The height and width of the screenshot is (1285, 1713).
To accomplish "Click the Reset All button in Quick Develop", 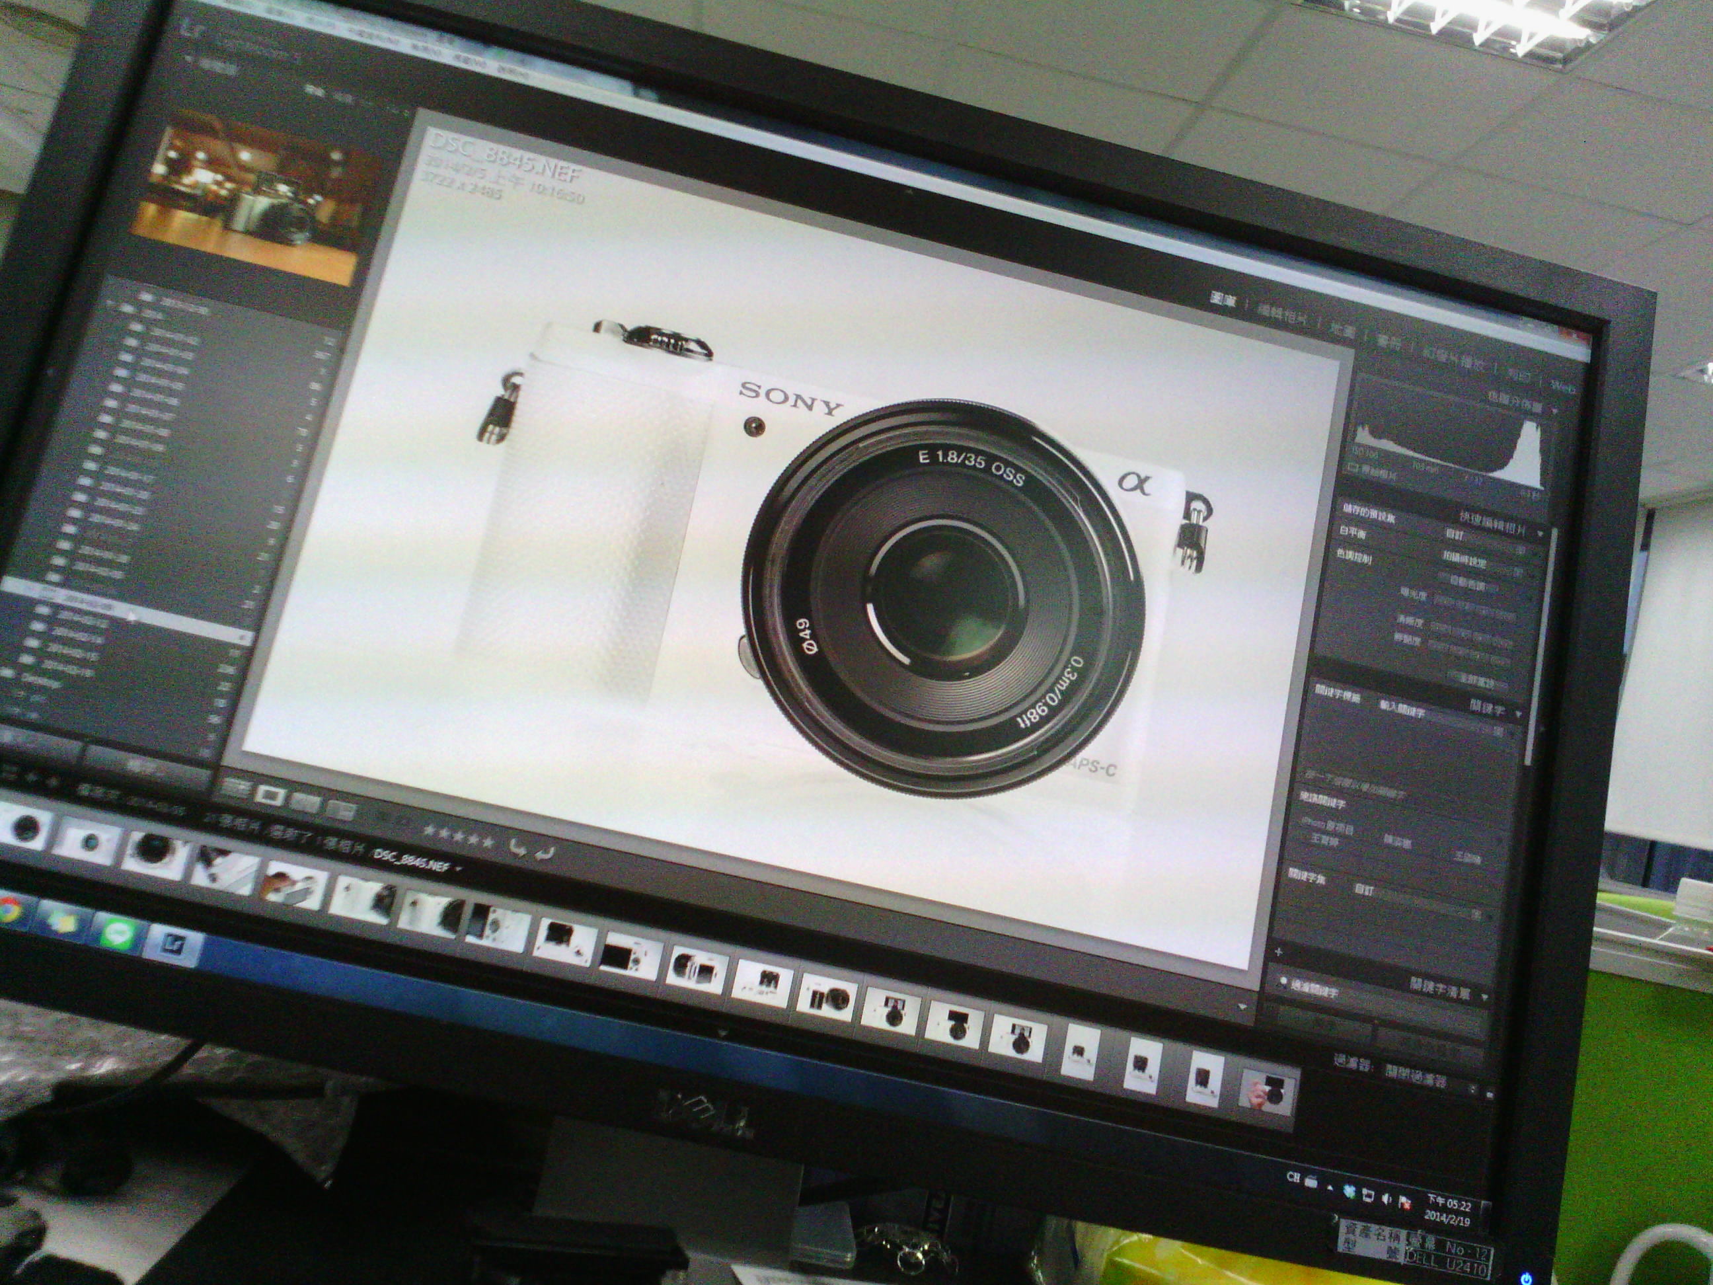I will [1477, 682].
